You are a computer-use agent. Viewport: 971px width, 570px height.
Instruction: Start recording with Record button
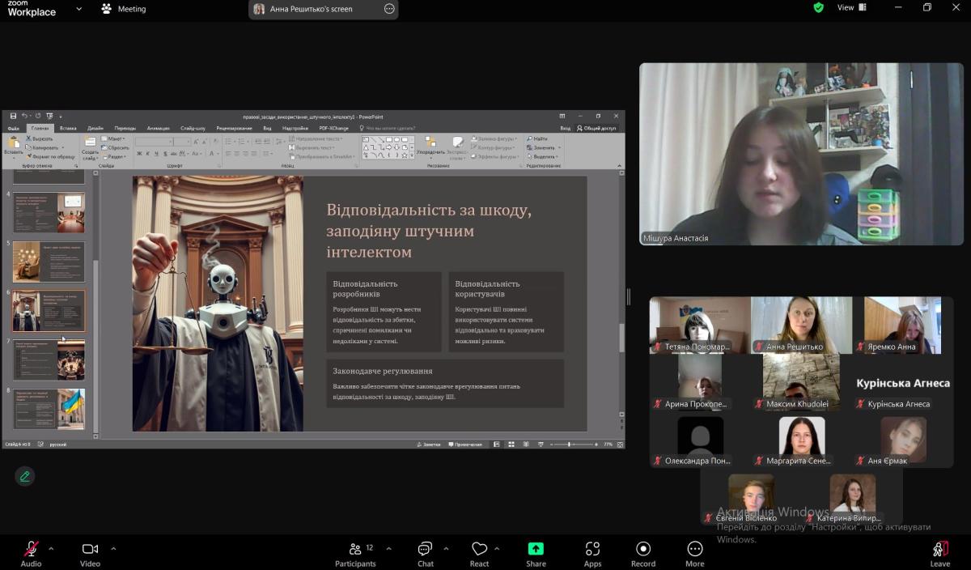coord(643,553)
